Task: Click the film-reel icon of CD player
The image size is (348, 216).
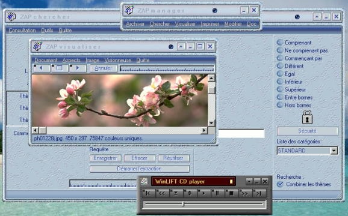Action: click(144, 181)
